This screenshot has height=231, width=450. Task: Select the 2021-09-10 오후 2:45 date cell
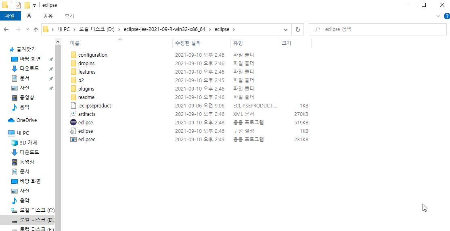[200, 80]
